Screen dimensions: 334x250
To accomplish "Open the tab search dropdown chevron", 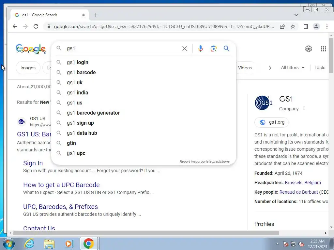I will (296, 15).
